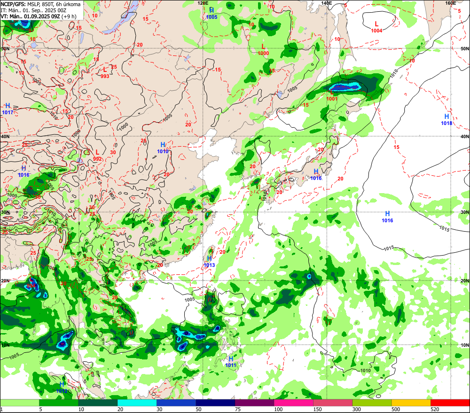
Task: Click the 160E longitude label
Action: point(451,3)
